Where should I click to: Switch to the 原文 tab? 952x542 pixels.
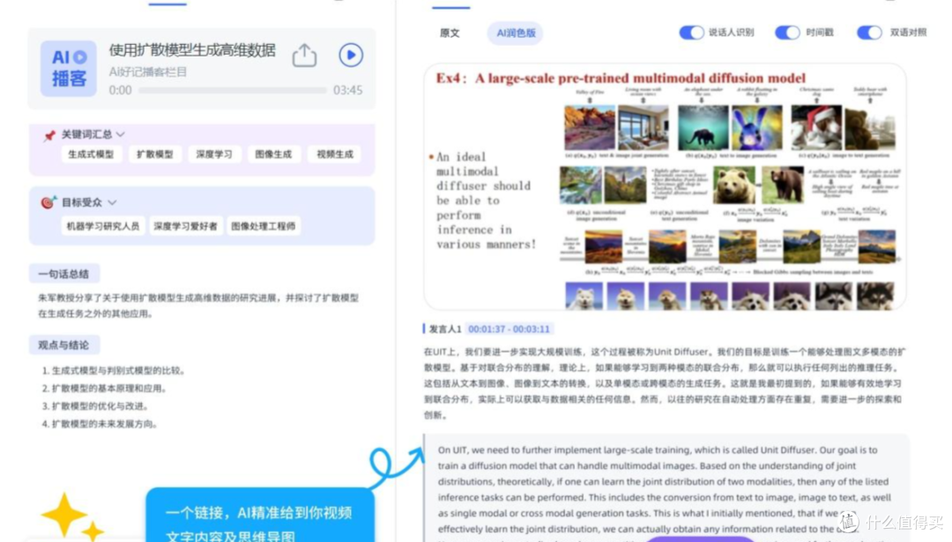pyautogui.click(x=450, y=33)
